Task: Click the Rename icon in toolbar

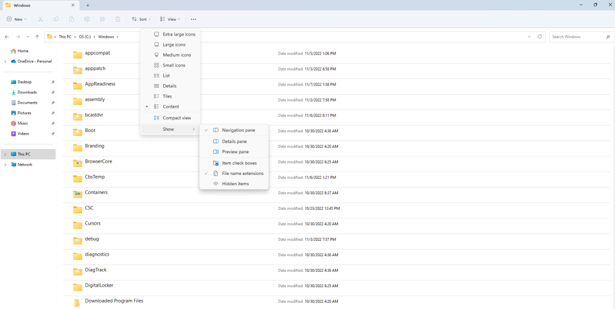Action: coord(86,19)
